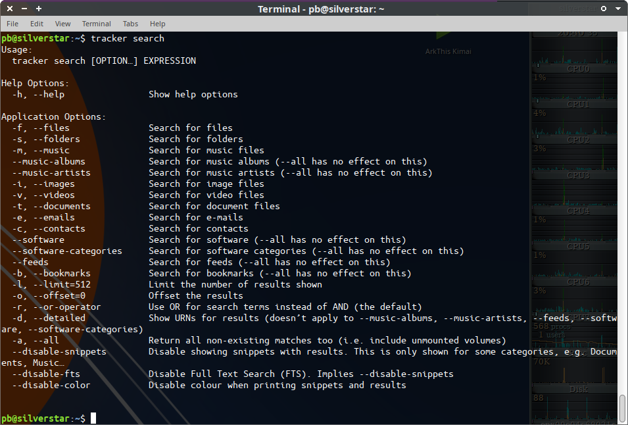Open the Tabs menu
The width and height of the screenshot is (628, 425).
click(130, 24)
